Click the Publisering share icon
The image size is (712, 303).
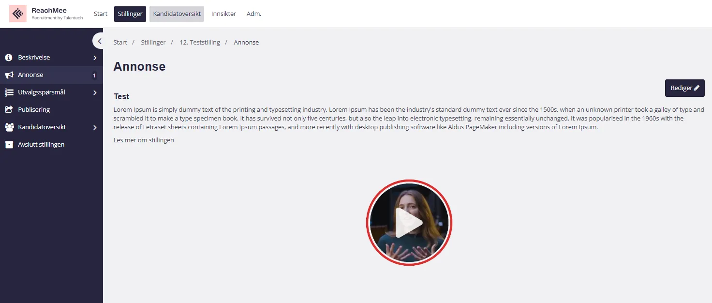9,110
